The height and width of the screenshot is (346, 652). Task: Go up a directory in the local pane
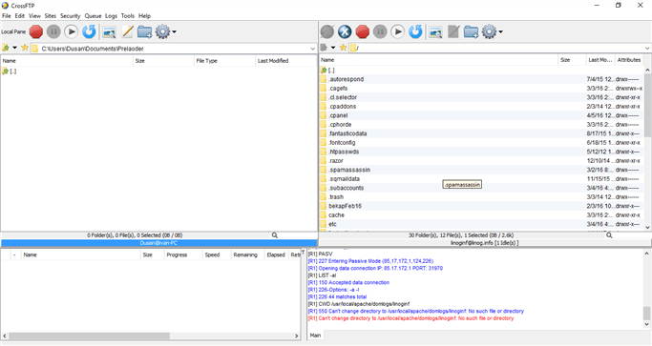pyautogui.click(x=6, y=48)
